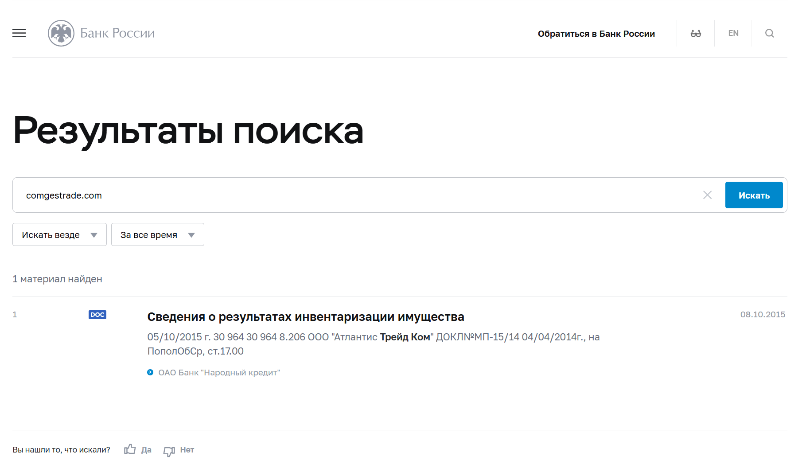Image resolution: width=806 pixels, height=472 pixels.
Task: Open "Обратиться в Банк России" link
Action: [596, 34]
